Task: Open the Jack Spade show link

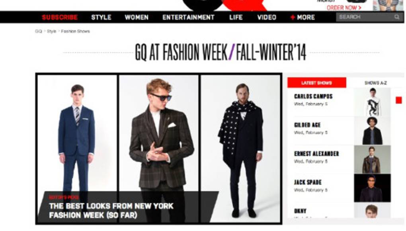Action: coord(308,182)
